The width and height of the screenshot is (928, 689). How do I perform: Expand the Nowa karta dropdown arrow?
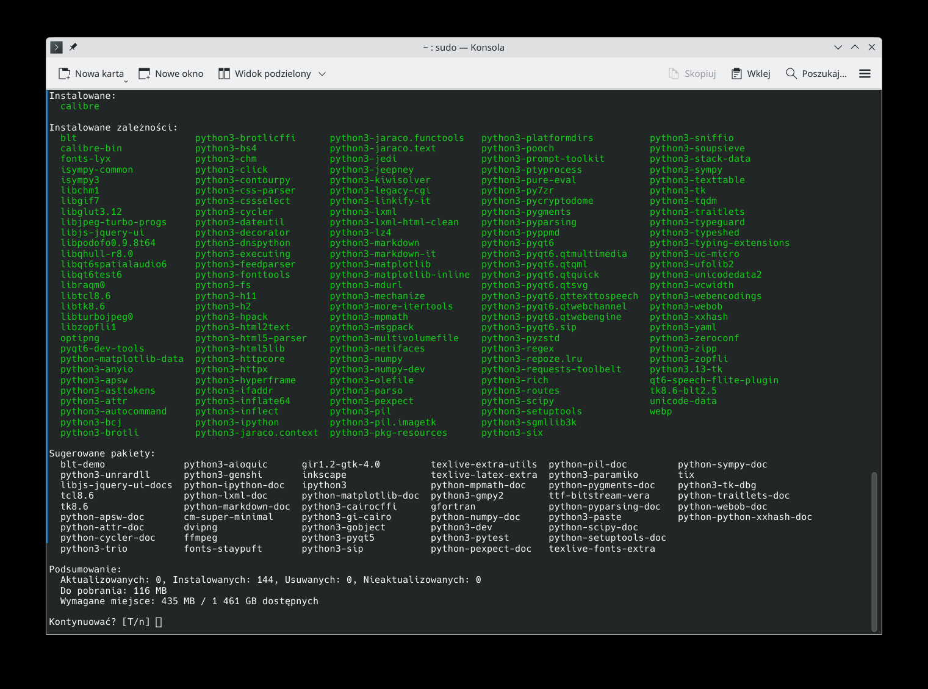click(126, 81)
